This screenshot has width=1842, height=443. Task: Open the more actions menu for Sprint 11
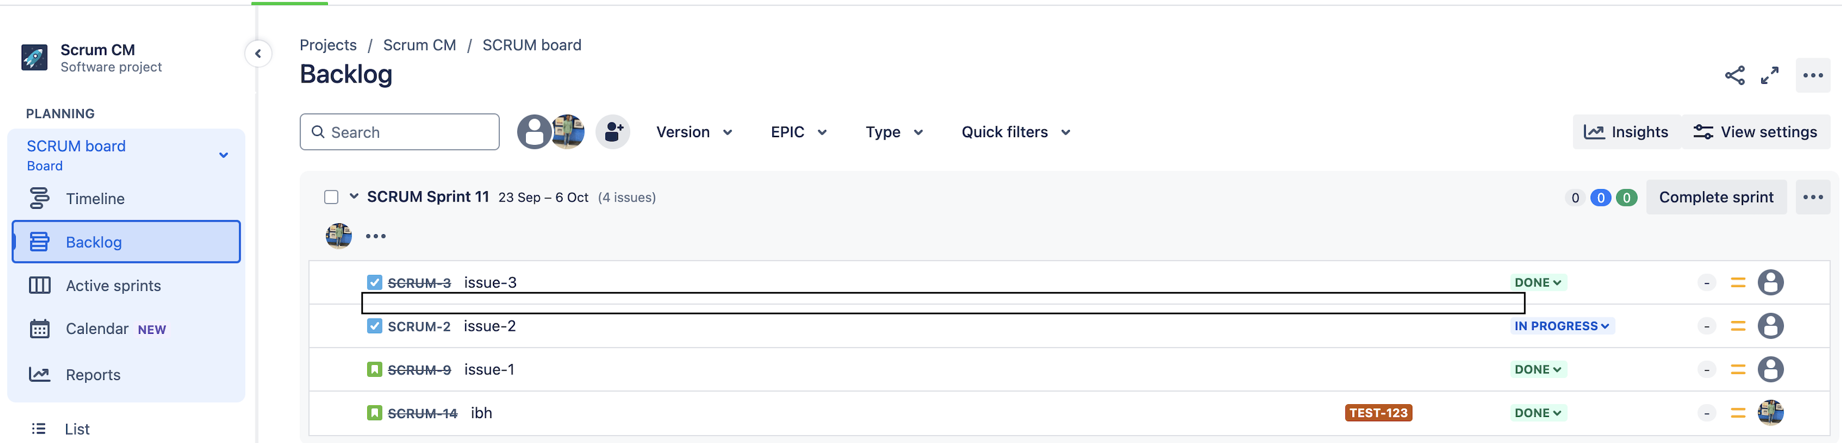[1813, 197]
